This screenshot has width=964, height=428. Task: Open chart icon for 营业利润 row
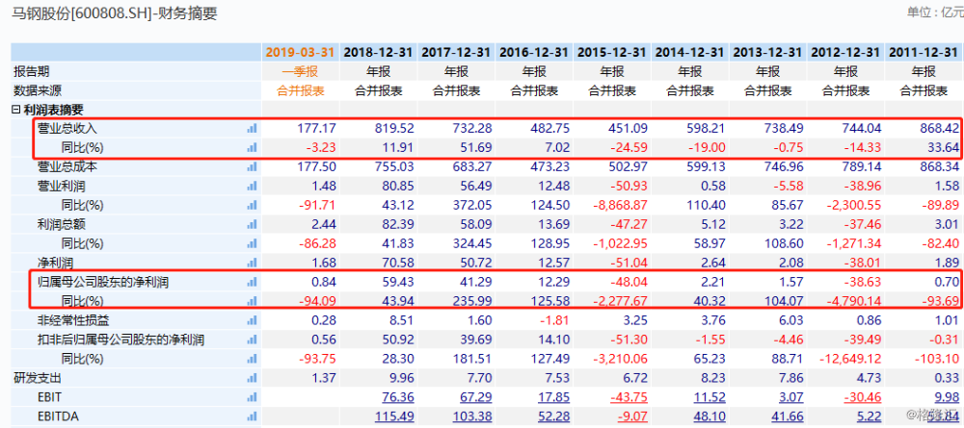(252, 187)
